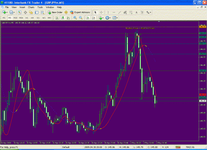Switch to the MN timeframe
The height and width of the screenshot is (150, 207).
(x=49, y=18)
